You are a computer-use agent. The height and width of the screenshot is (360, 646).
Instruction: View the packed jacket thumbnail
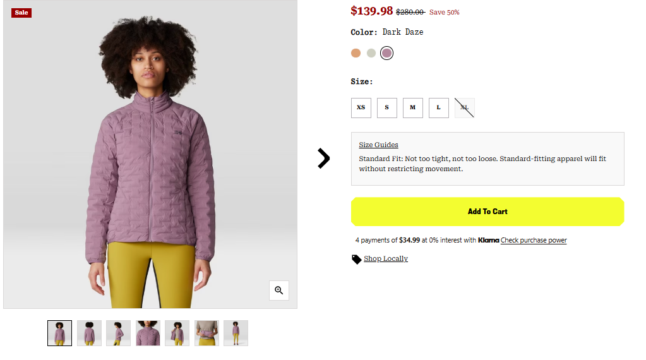tap(206, 333)
